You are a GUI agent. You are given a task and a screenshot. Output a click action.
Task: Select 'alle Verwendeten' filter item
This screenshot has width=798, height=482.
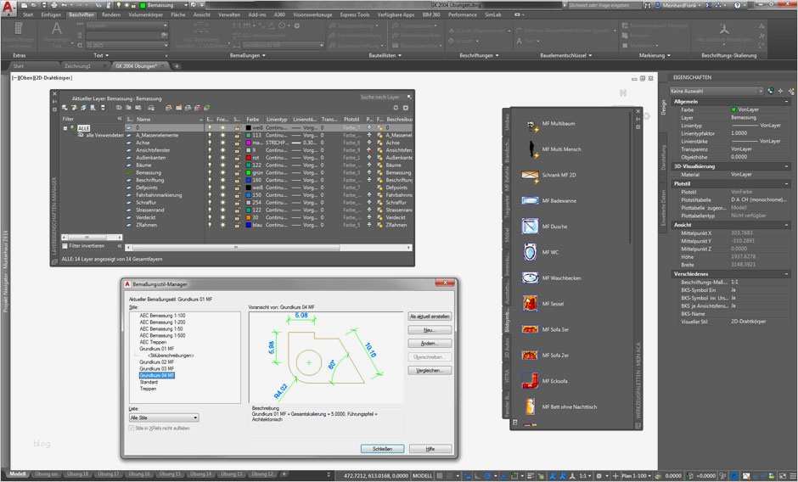[104, 136]
